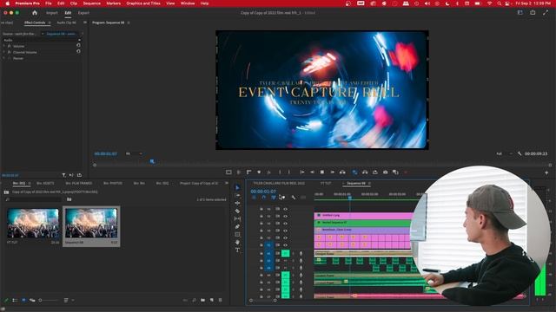Screen dimensions: 556x312
Task: Open the YT TUT timeline tab
Action: point(326,183)
